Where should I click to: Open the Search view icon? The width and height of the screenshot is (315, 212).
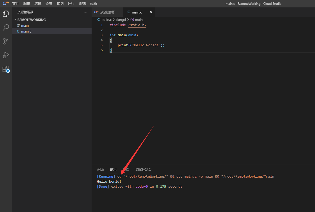6,28
